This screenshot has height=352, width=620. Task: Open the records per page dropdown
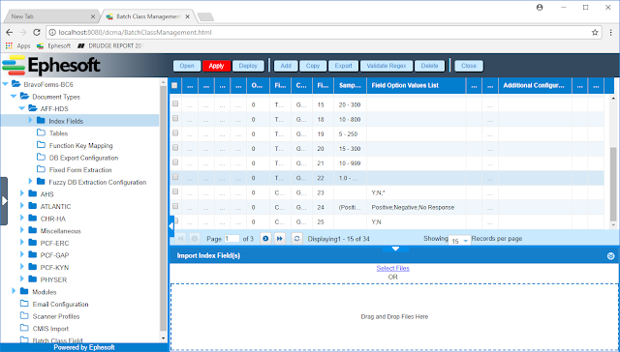point(459,241)
